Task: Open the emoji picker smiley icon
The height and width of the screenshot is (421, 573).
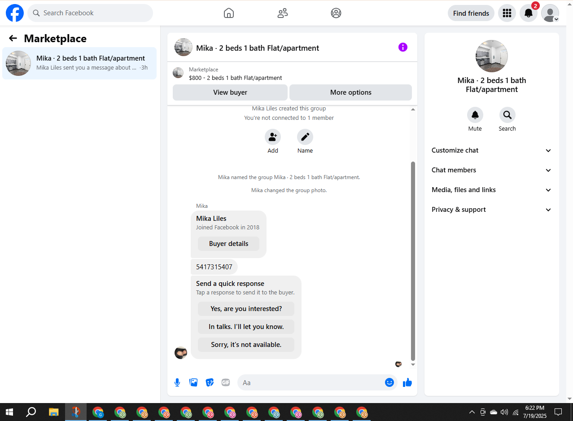Action: (389, 382)
